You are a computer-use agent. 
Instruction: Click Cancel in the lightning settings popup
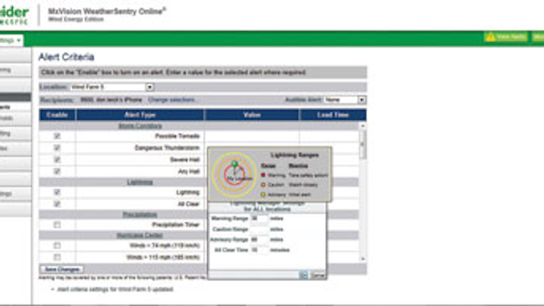[317, 276]
